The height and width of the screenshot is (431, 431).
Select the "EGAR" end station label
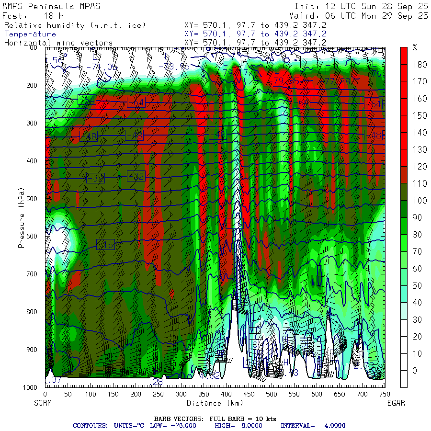click(396, 403)
